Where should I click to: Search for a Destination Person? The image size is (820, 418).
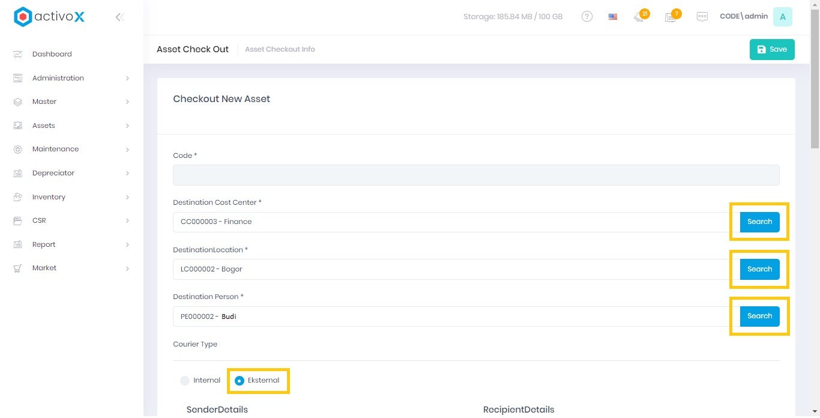click(x=759, y=316)
